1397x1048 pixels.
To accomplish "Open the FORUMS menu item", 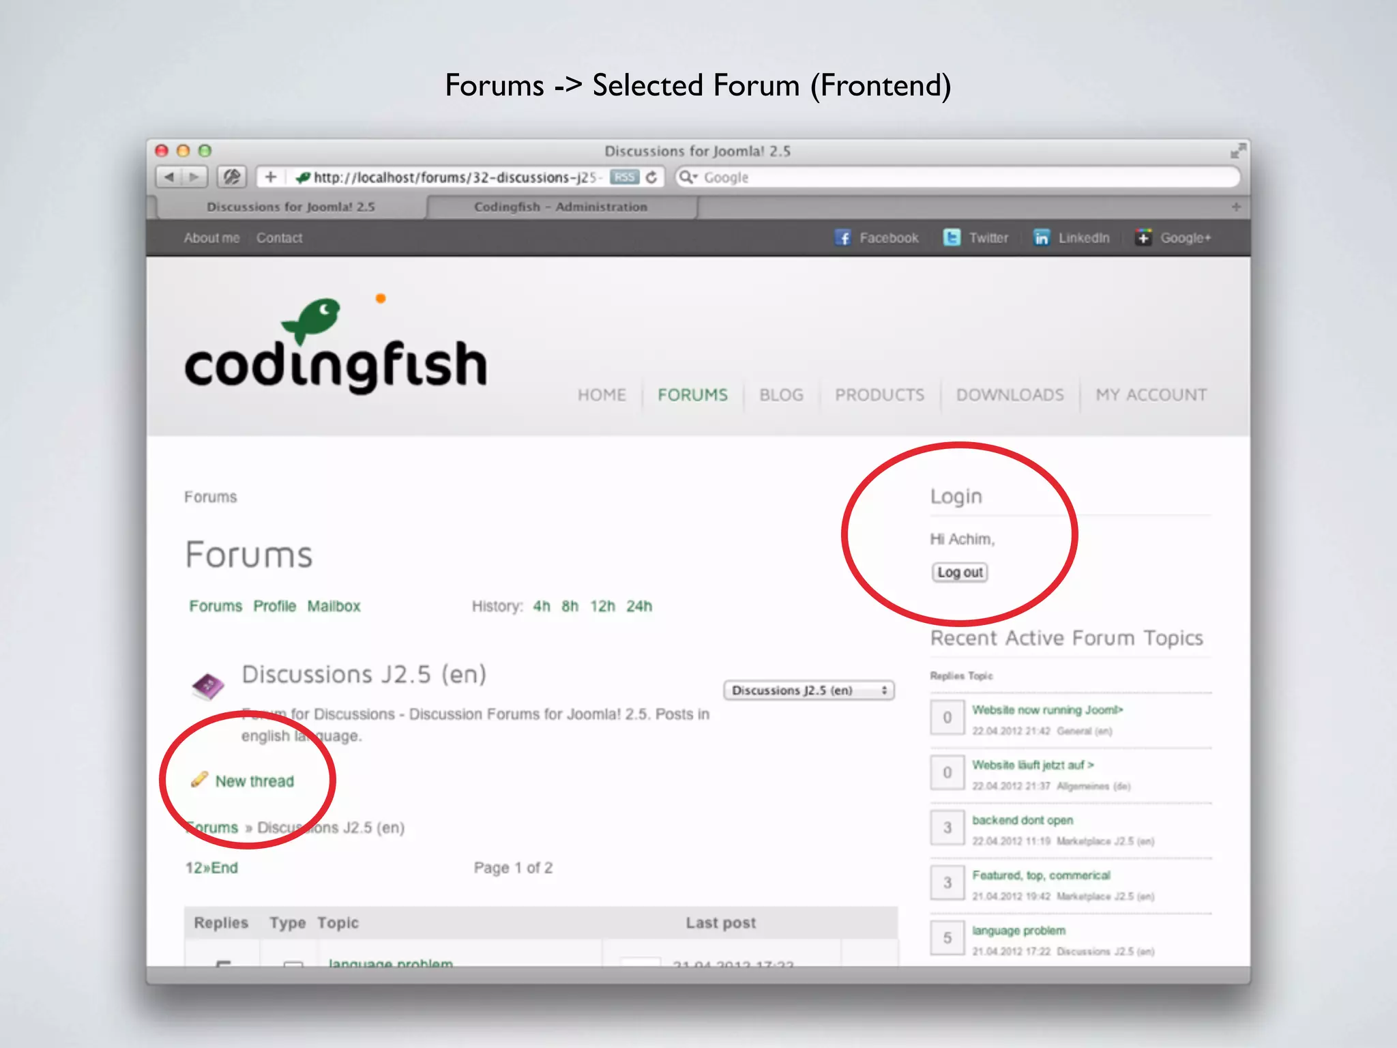I will [x=692, y=395].
